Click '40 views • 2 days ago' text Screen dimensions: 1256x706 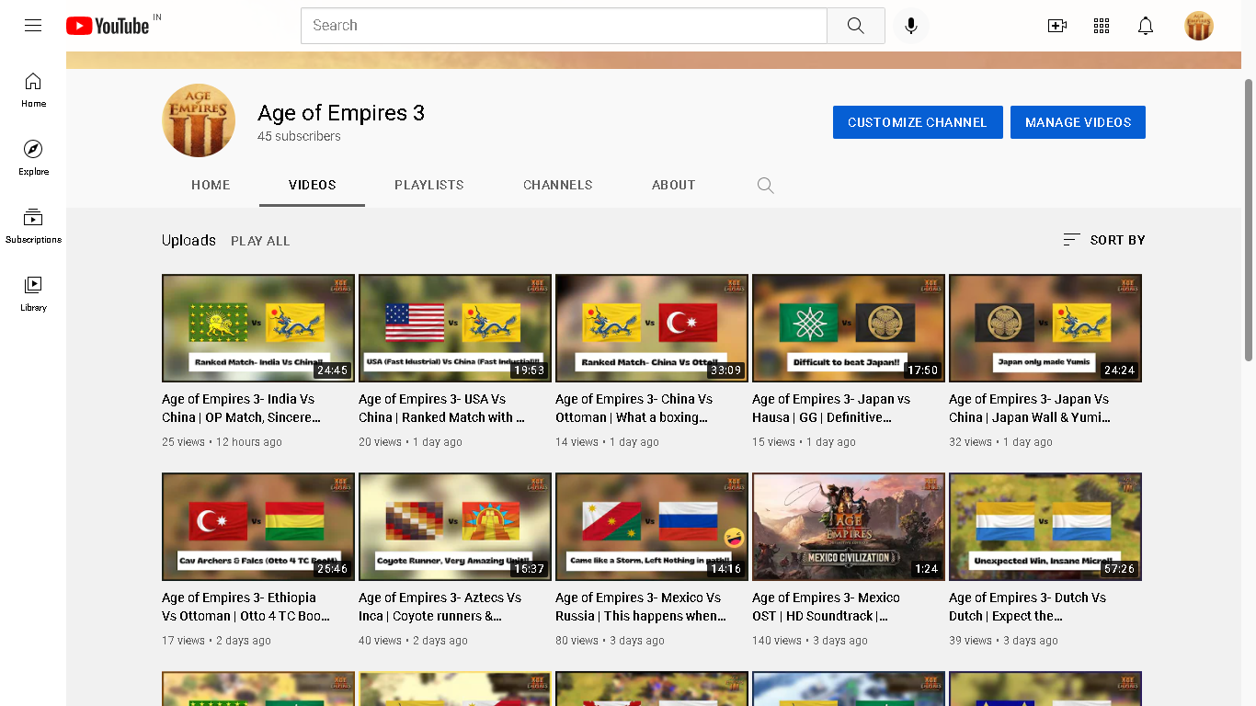pyautogui.click(x=413, y=641)
